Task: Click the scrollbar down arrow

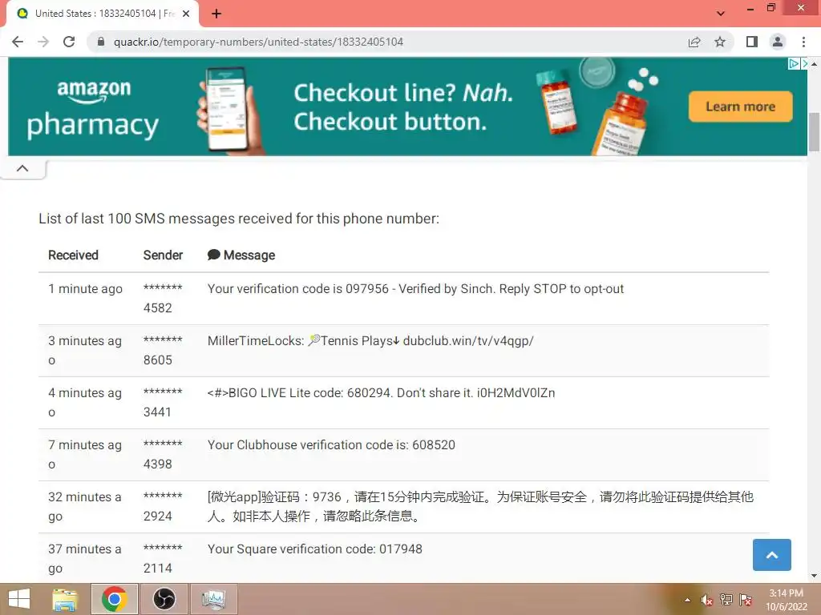Action: 815,576
